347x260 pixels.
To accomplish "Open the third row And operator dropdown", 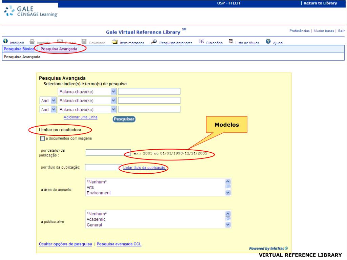I will click(48, 109).
